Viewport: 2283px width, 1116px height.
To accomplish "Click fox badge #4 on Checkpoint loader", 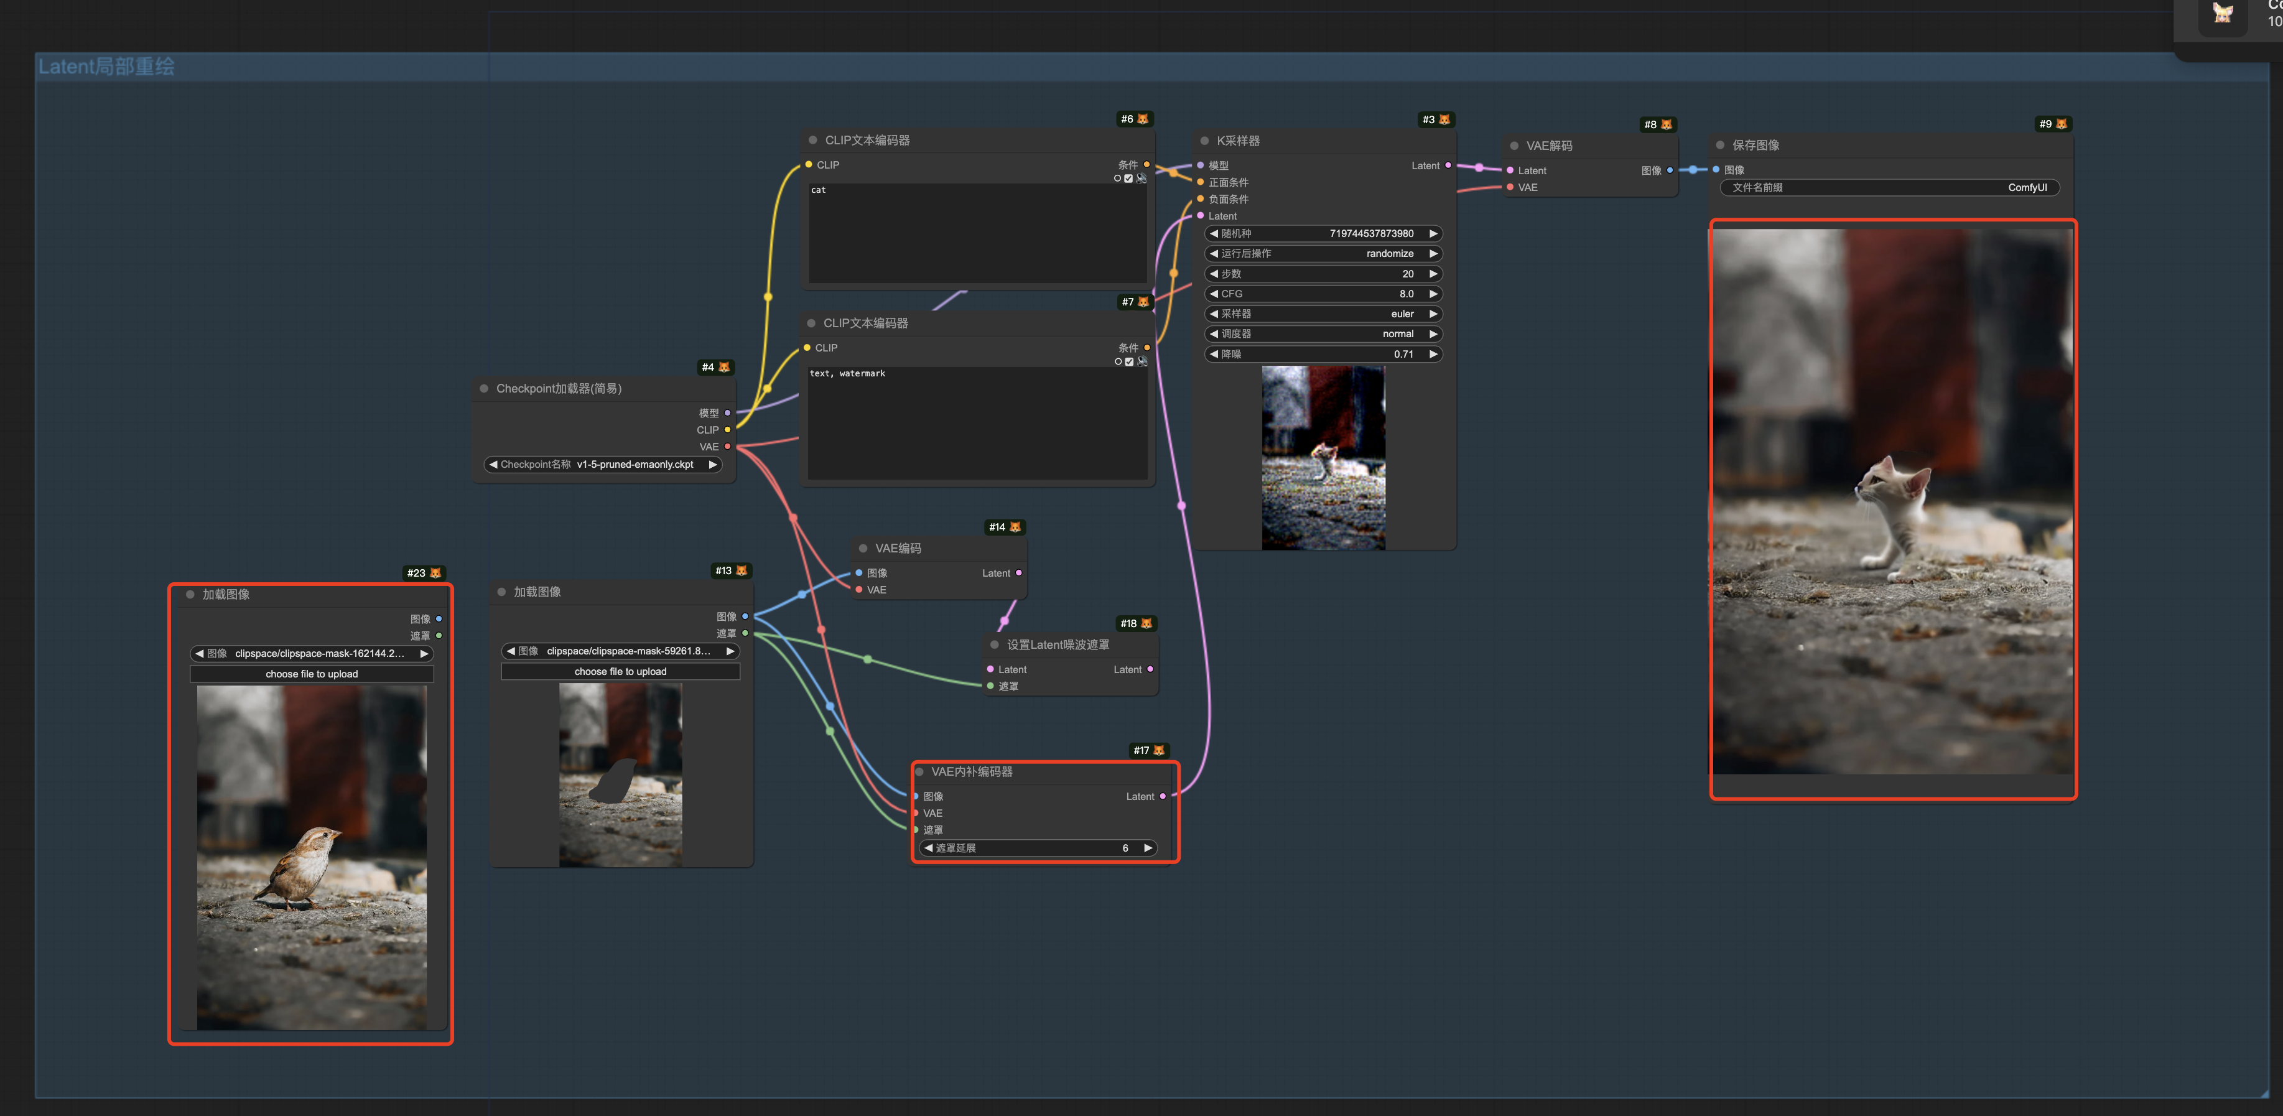I will [723, 367].
